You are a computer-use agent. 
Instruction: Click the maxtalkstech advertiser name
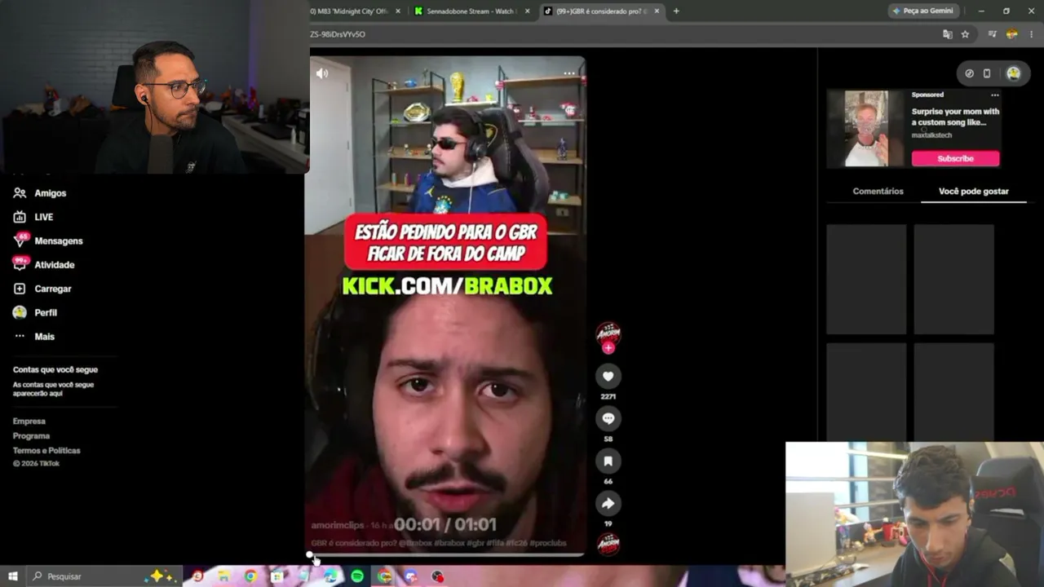pyautogui.click(x=931, y=135)
